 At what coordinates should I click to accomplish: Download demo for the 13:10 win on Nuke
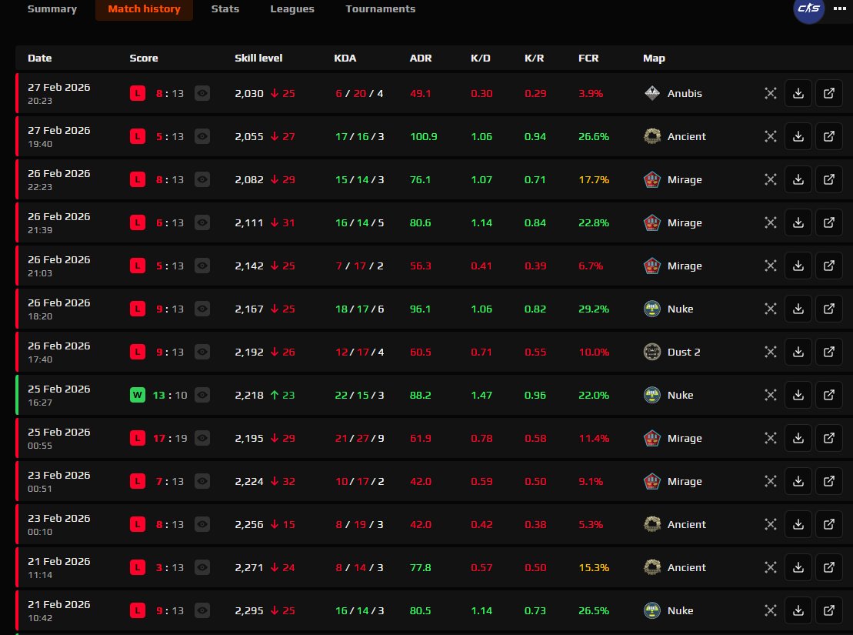[798, 395]
